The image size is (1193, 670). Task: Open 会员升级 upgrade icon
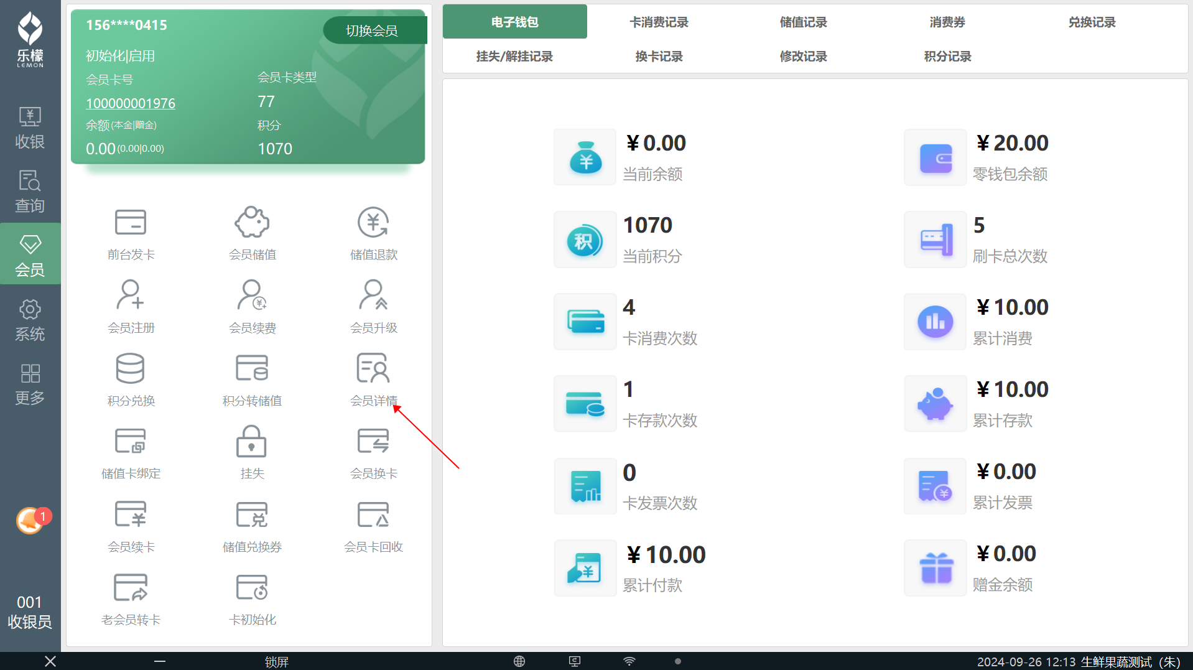tap(373, 295)
